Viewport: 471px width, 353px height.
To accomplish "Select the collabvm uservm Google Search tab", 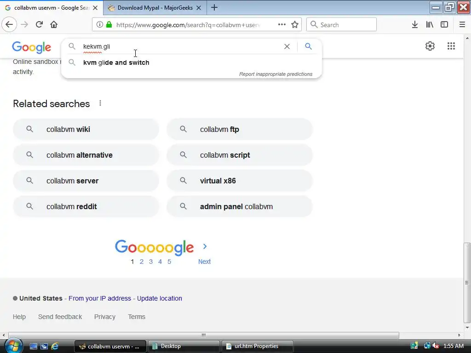I will tap(52, 8).
